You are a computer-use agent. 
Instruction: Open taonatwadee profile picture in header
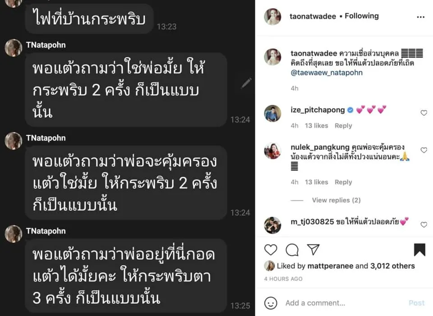(x=272, y=17)
